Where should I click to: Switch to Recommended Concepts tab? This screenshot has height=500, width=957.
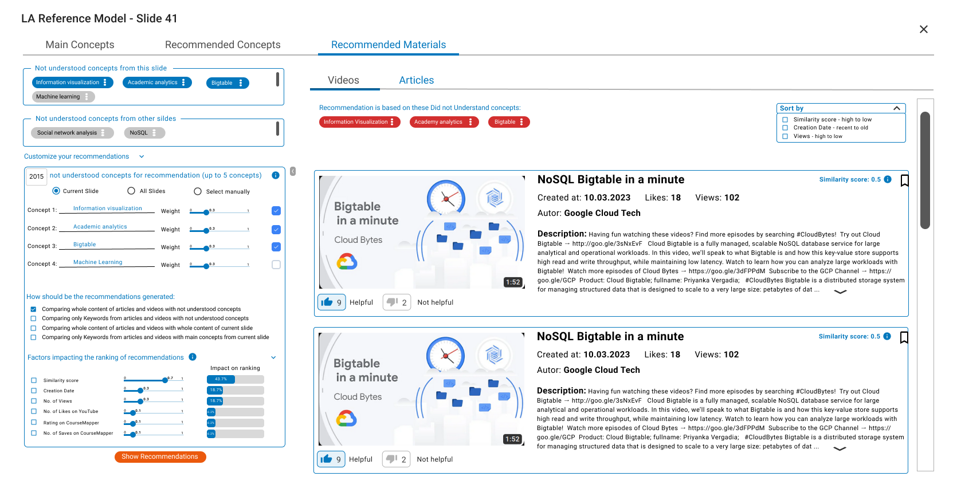click(223, 45)
